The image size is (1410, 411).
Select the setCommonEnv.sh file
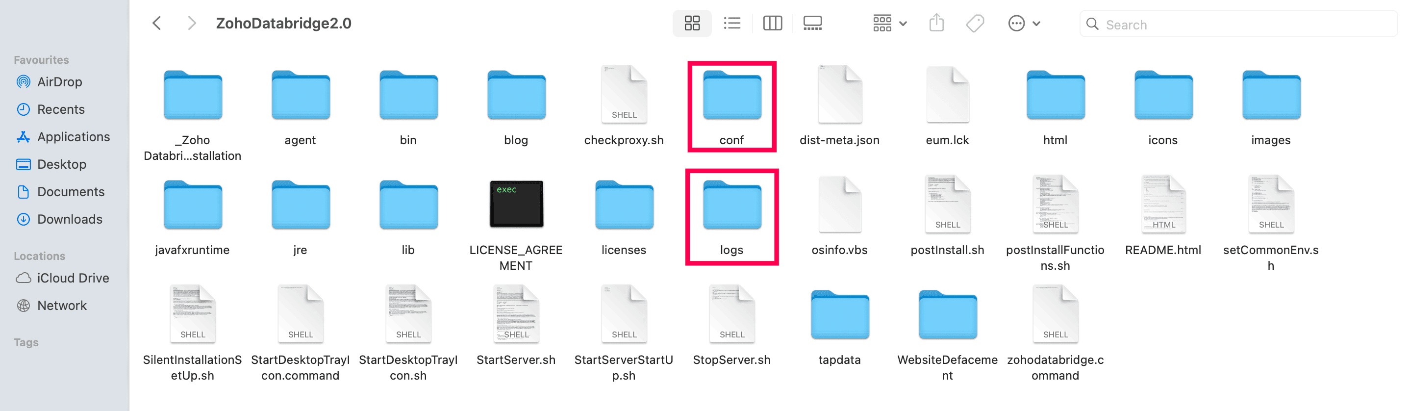click(1271, 204)
